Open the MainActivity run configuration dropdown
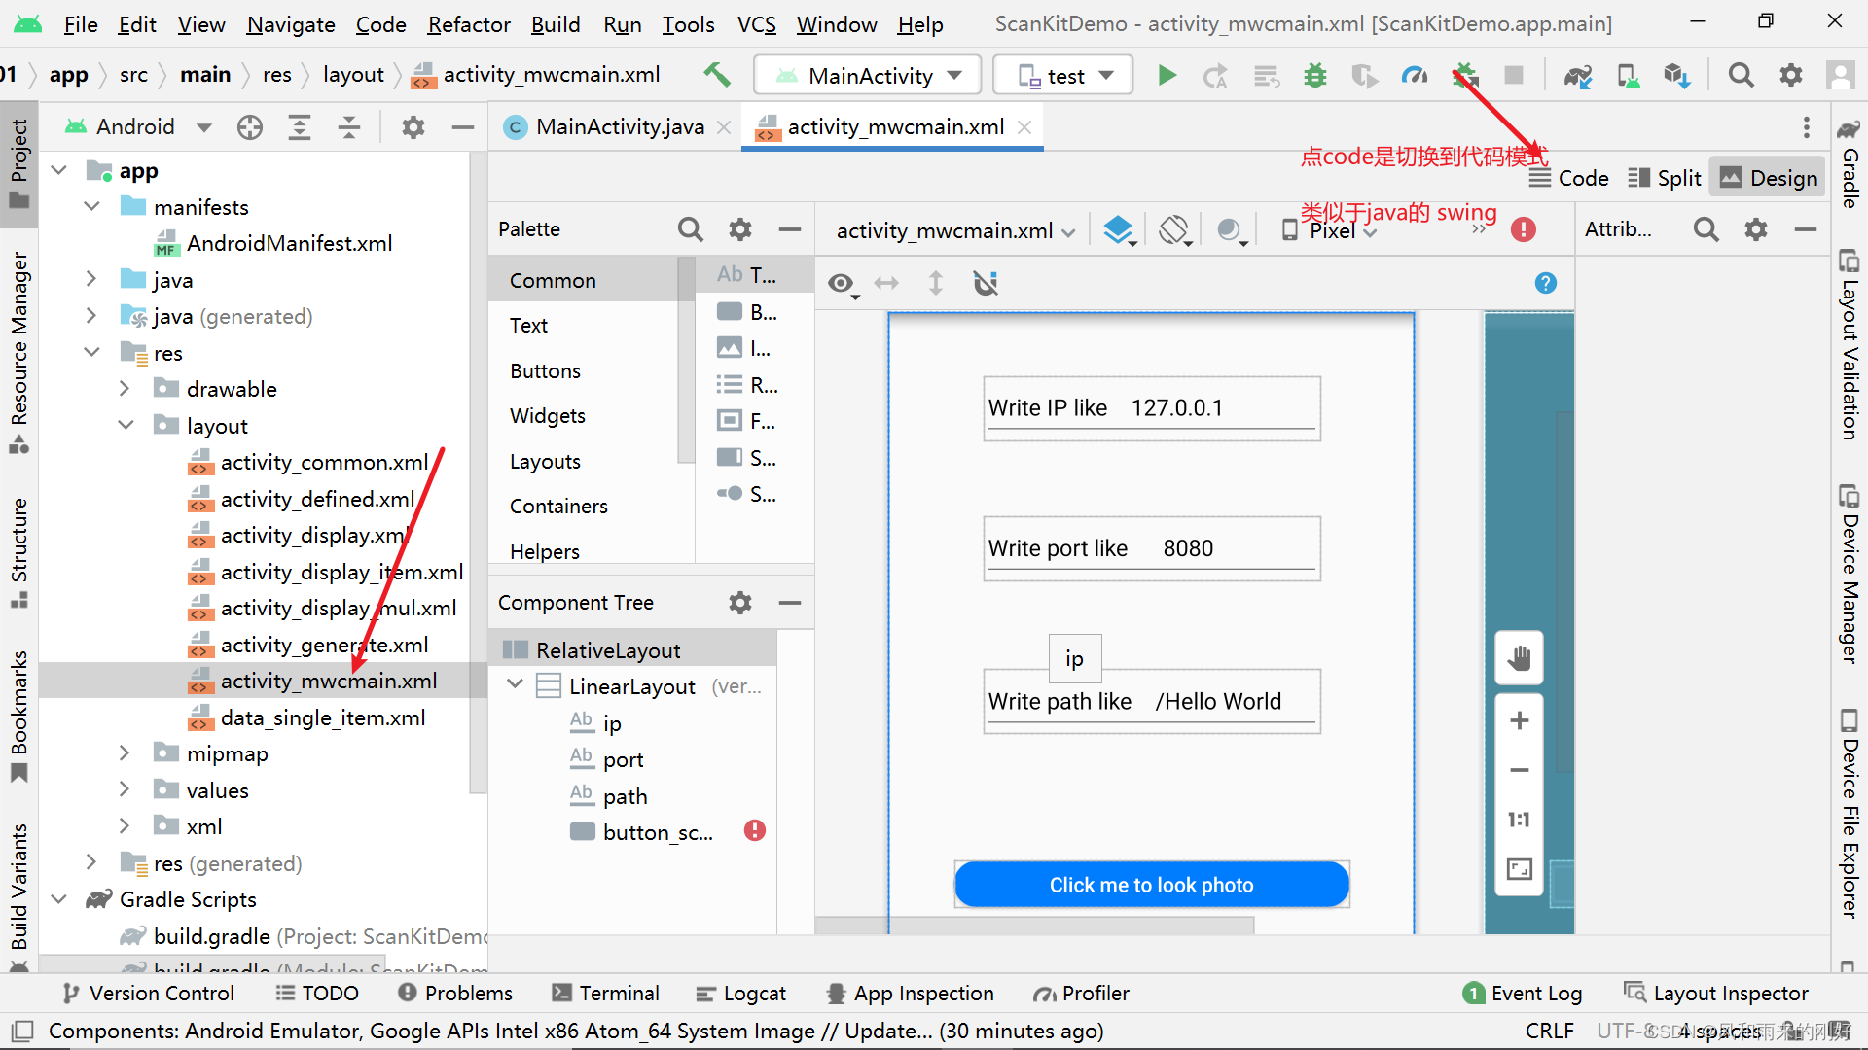Screen dimensions: 1868x1050 870,75
